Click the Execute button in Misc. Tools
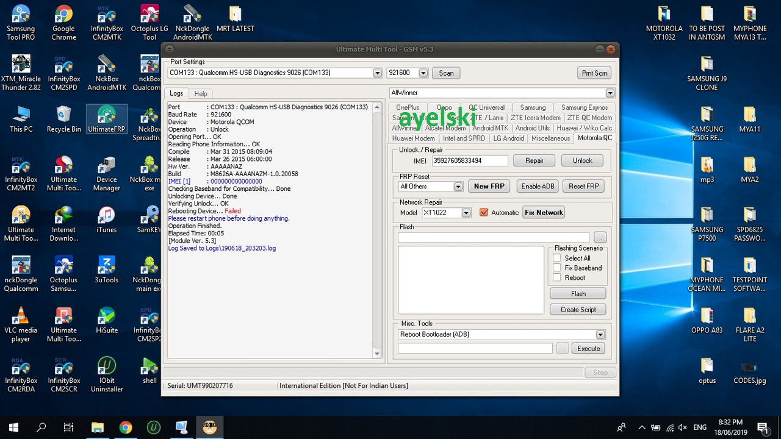 [x=589, y=349]
